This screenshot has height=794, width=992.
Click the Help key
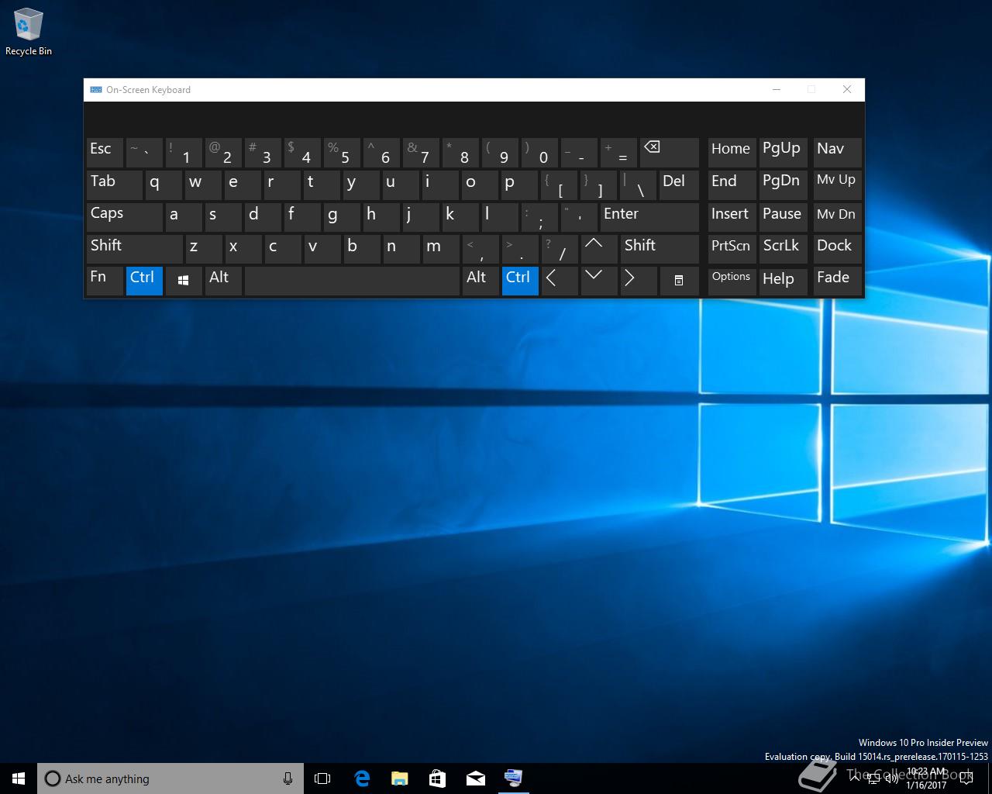tap(784, 281)
